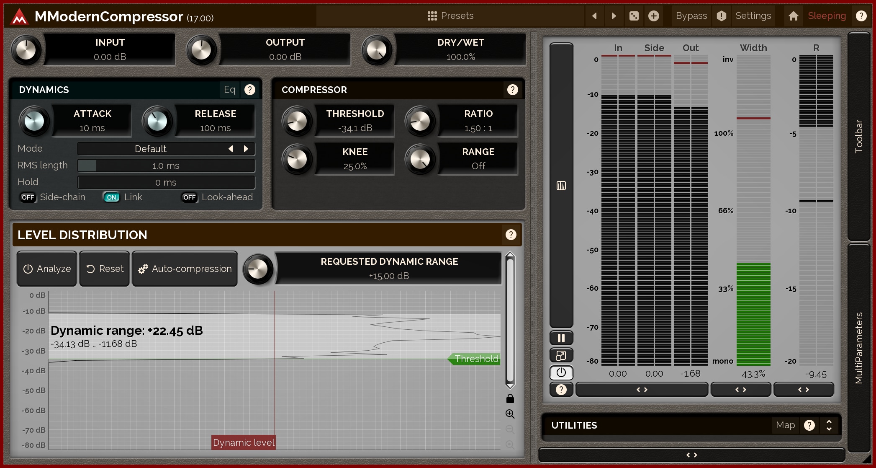The image size is (876, 468).
Task: Open the Settings menu
Action: 753,16
